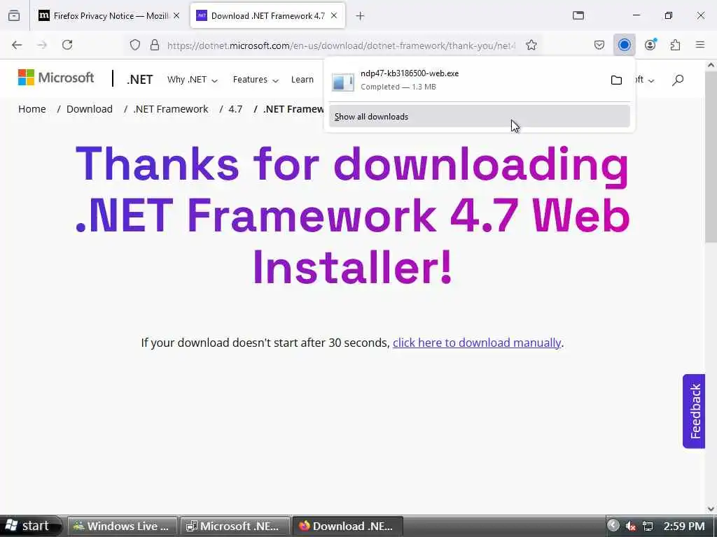Image resolution: width=717 pixels, height=537 pixels.
Task: Open the Firefox application menu
Action: click(700, 45)
